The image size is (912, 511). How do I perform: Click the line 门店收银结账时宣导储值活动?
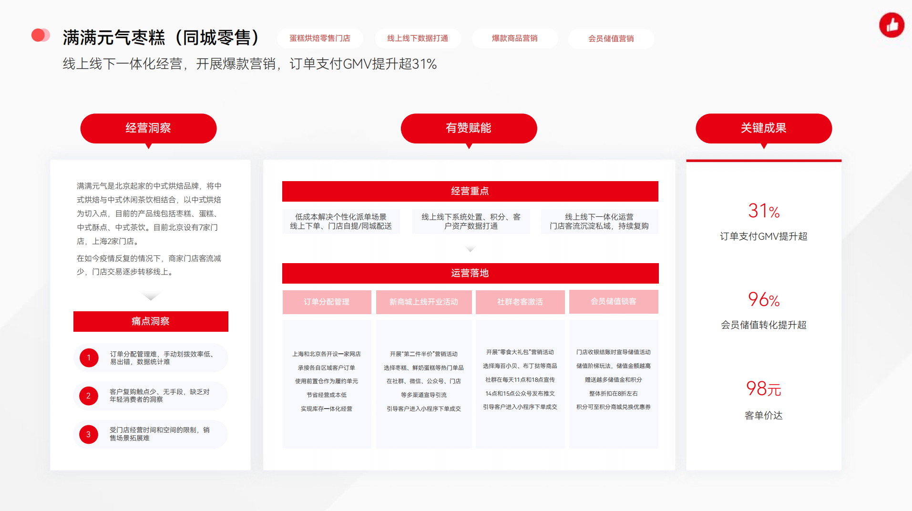(614, 352)
